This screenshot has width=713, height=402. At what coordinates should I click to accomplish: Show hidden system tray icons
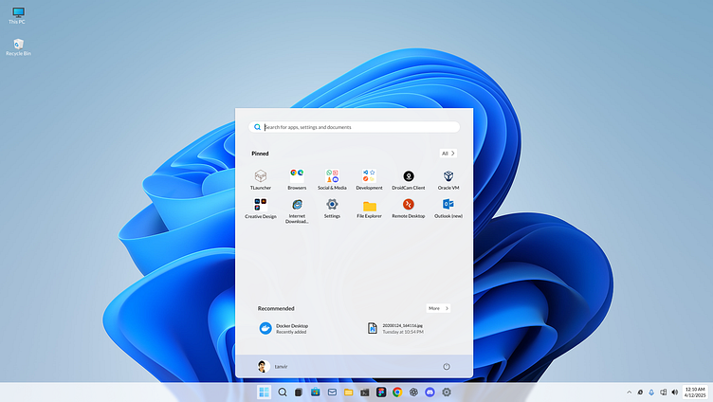click(x=629, y=392)
